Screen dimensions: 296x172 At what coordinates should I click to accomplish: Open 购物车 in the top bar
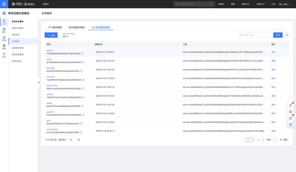[221, 4]
